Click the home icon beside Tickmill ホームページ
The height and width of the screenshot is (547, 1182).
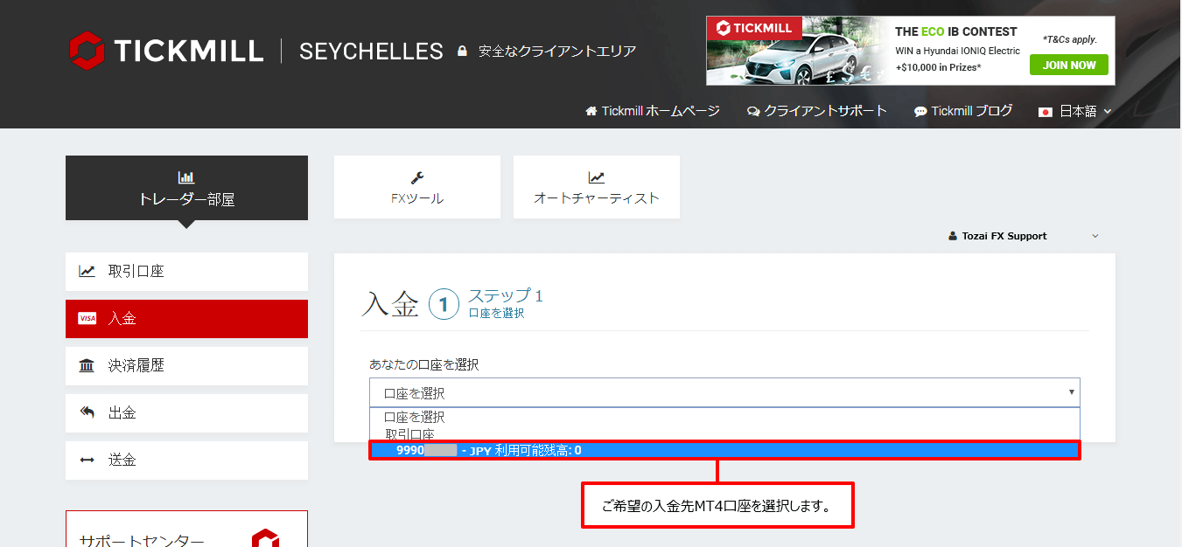[x=591, y=112]
